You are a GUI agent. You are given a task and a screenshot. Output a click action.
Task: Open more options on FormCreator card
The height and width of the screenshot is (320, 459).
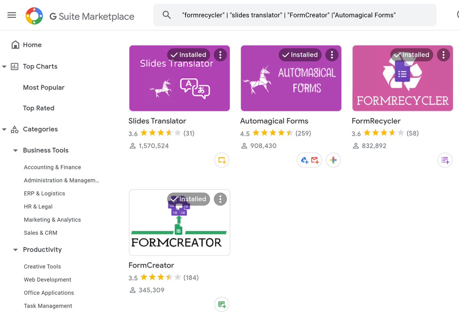220,199
